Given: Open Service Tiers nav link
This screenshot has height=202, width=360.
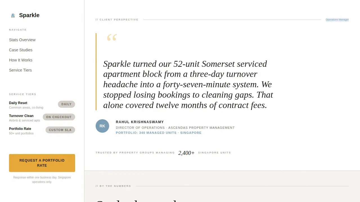Looking at the screenshot, I should [20, 70].
